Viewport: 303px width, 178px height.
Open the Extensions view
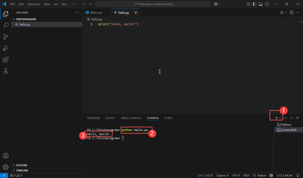coord(6,59)
